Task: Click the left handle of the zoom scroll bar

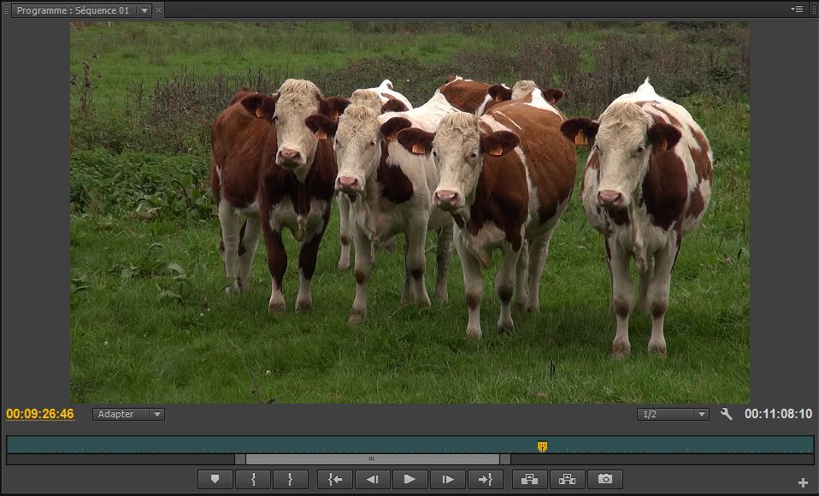Action: [239, 459]
